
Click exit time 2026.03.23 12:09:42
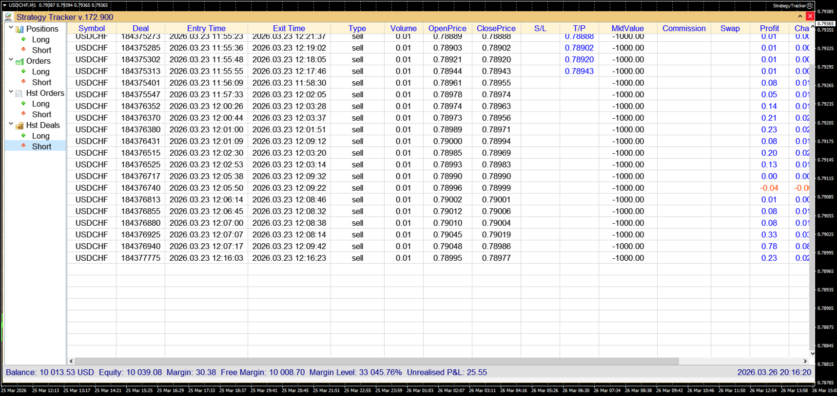pos(289,246)
